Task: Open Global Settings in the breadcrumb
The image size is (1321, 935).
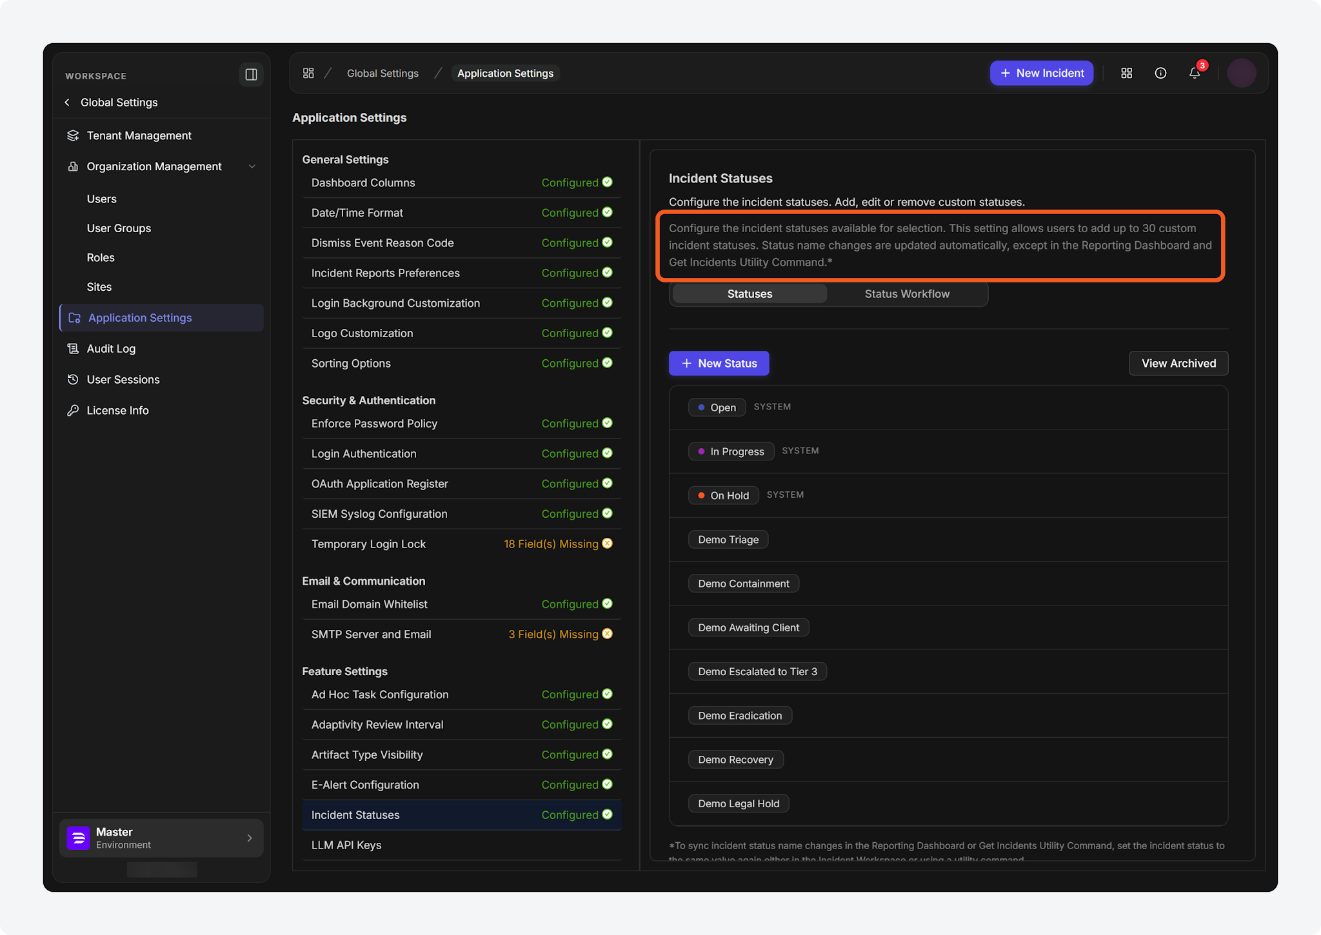Action: click(382, 74)
